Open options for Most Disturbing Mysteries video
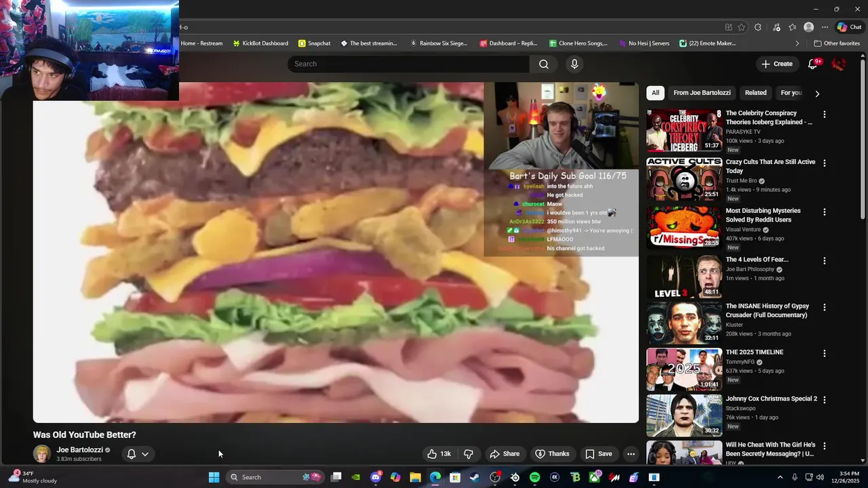Screen dimensions: 868x488 825,212
